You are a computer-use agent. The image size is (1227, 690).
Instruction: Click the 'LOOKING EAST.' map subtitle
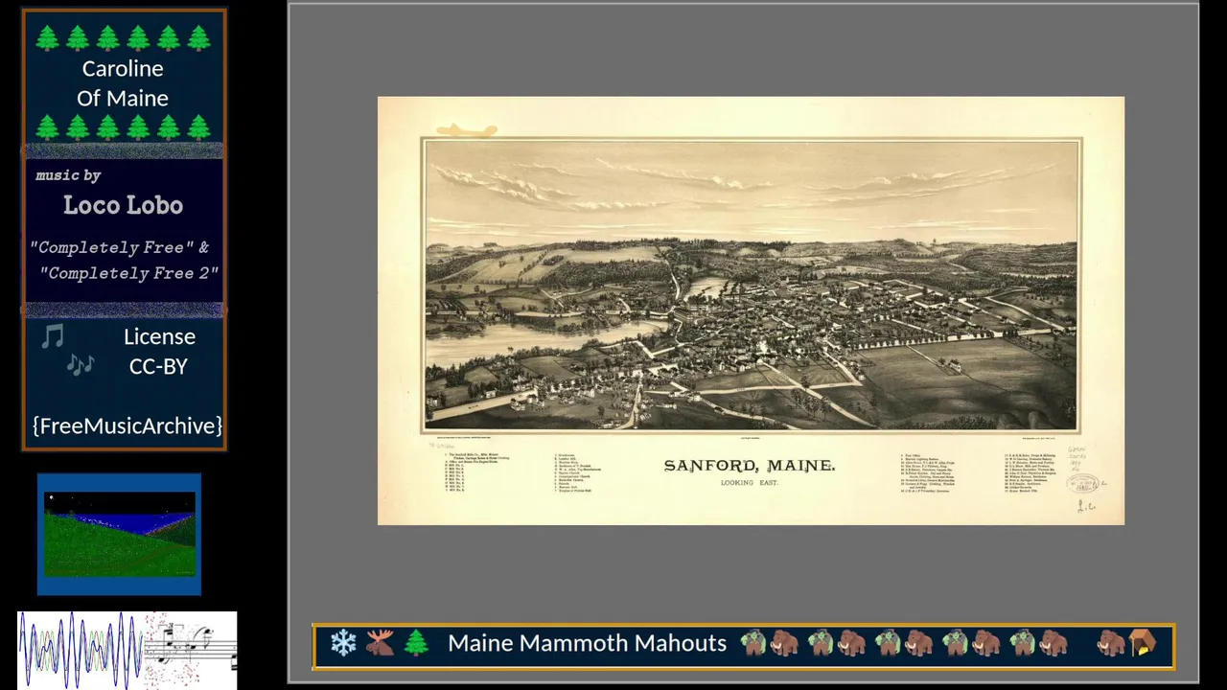[x=750, y=483]
